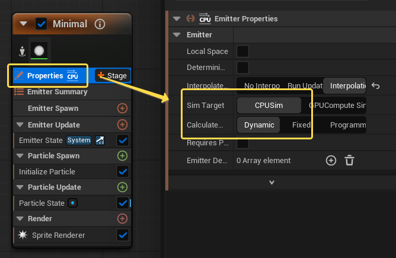Image resolution: width=396 pixels, height=258 pixels.
Task: Choose Programmable bounds calculation mode
Action: pos(345,125)
